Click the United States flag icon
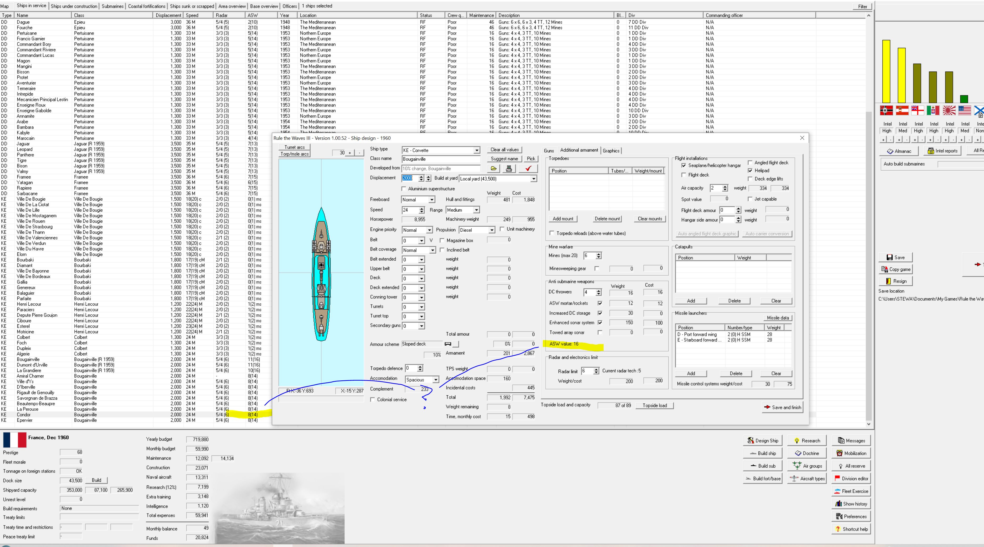 click(965, 110)
